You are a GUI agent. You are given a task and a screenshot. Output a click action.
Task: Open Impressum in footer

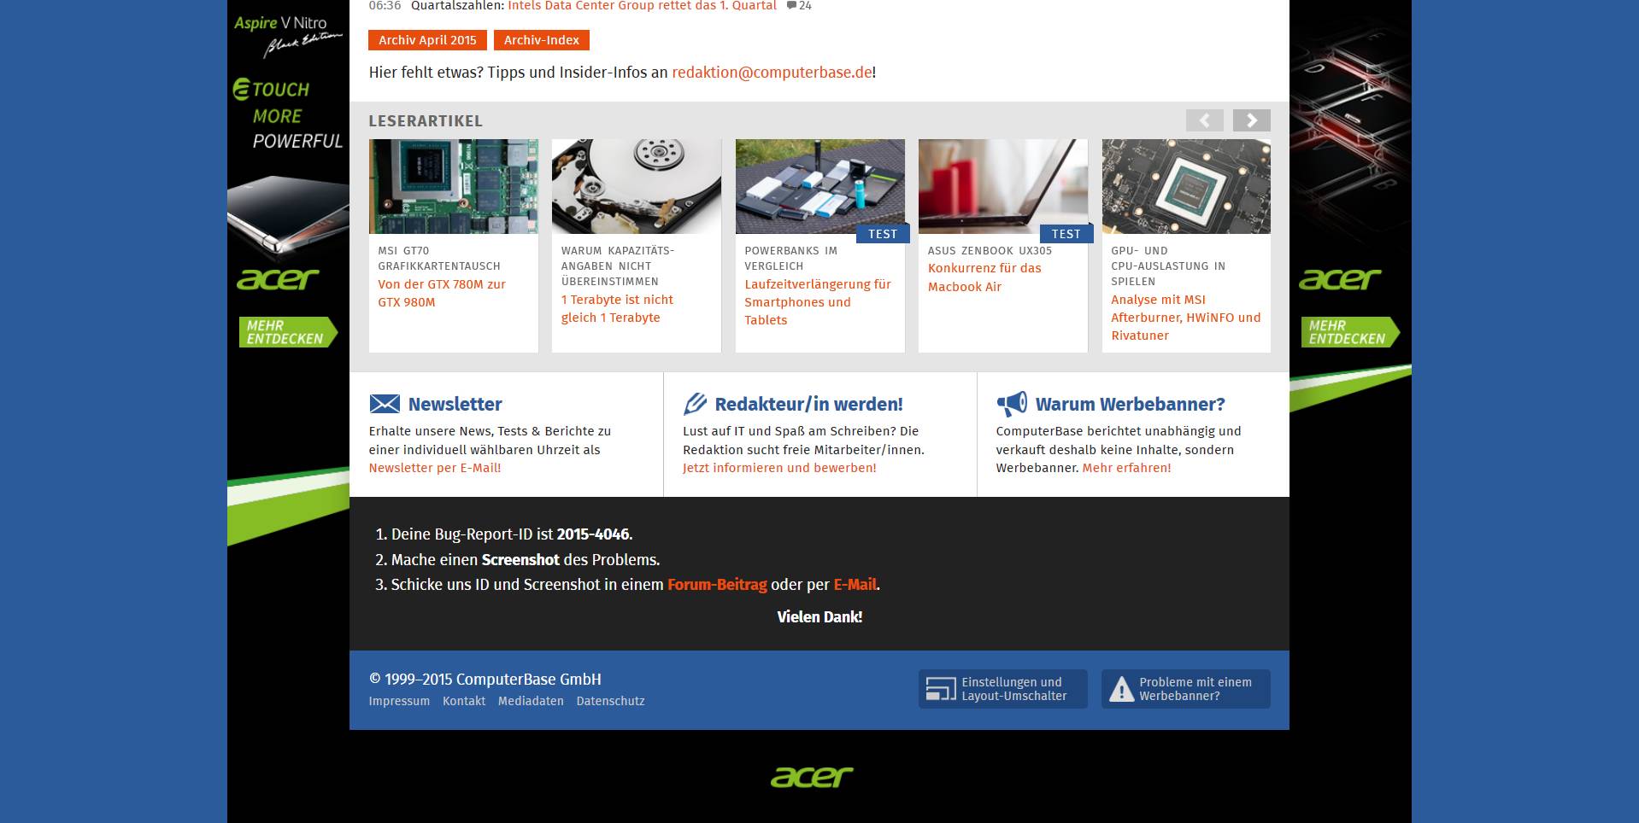(x=399, y=701)
